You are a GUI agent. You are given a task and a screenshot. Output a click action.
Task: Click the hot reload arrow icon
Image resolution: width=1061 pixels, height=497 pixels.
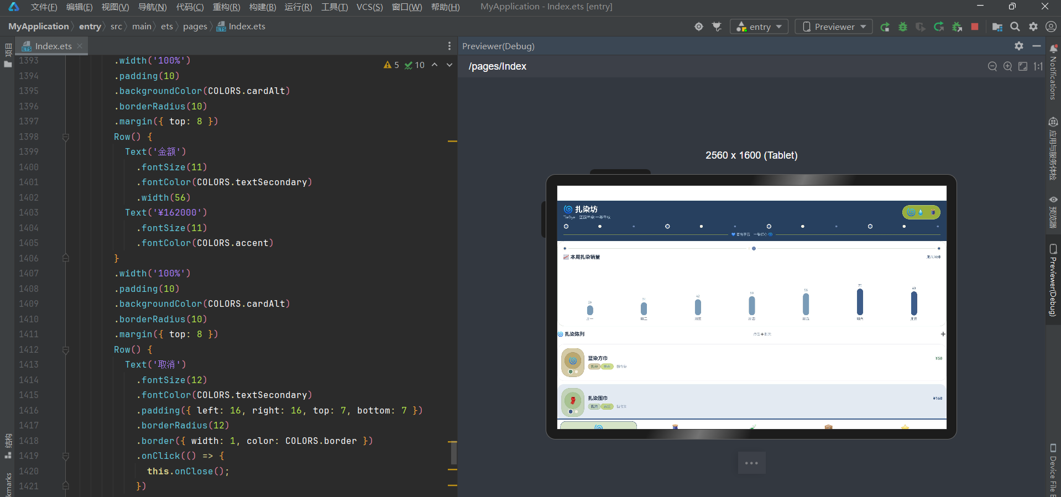(939, 27)
